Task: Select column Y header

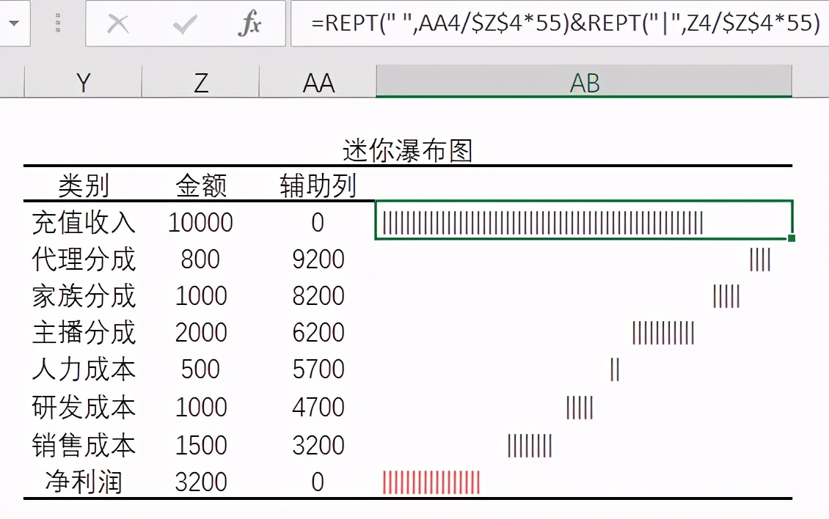Action: tap(83, 82)
